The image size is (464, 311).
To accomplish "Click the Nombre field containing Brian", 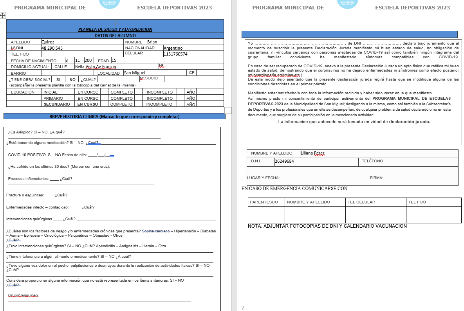I will click(184, 42).
